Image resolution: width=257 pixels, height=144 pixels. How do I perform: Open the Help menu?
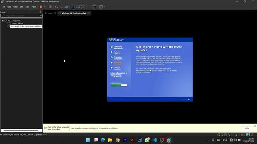34,7
